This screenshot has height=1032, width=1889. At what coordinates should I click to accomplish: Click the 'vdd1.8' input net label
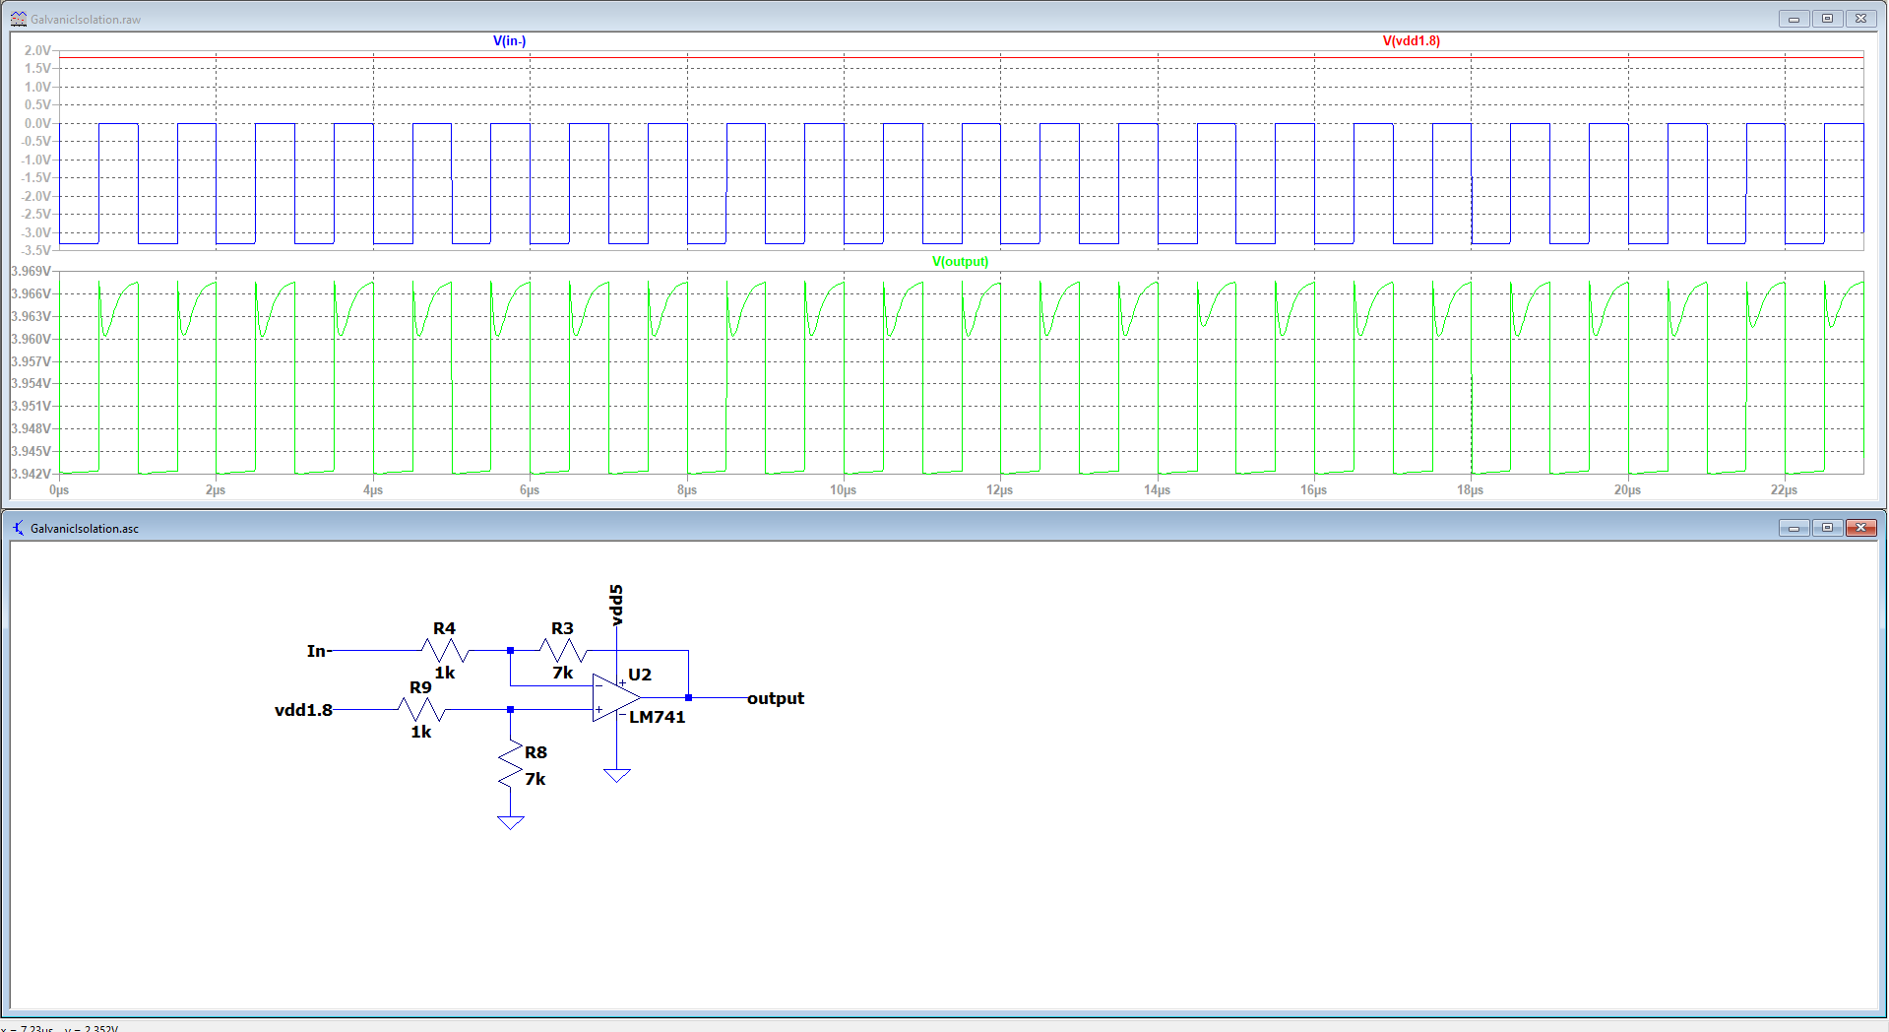[303, 710]
